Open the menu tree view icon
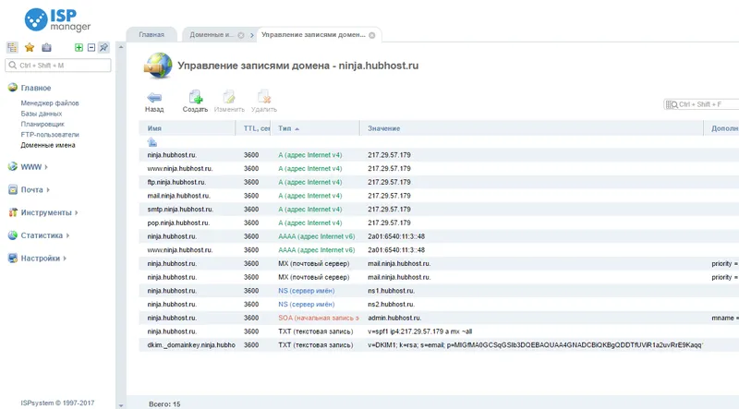The image size is (739, 409). 12,48
